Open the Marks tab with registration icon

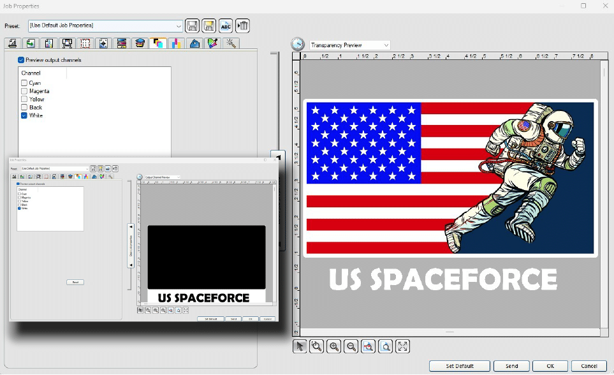[x=103, y=43]
